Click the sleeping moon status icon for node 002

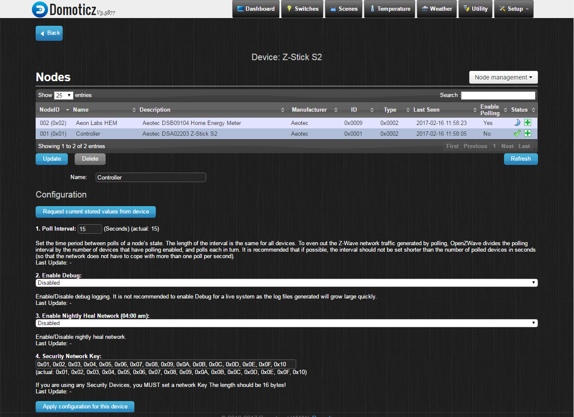click(517, 123)
